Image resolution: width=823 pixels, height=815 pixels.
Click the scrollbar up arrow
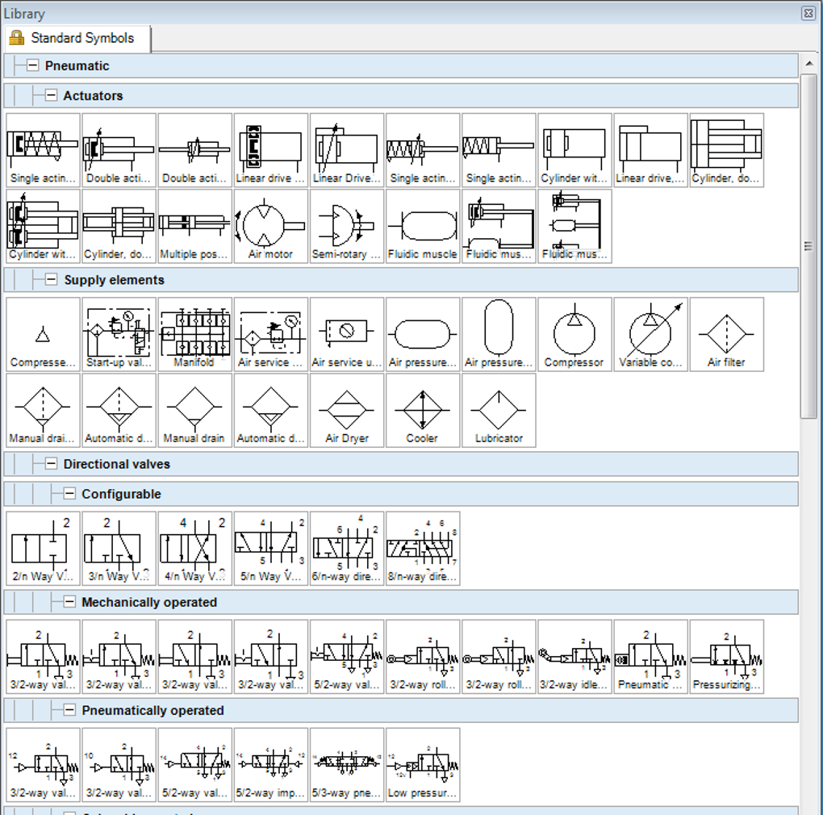pos(809,63)
